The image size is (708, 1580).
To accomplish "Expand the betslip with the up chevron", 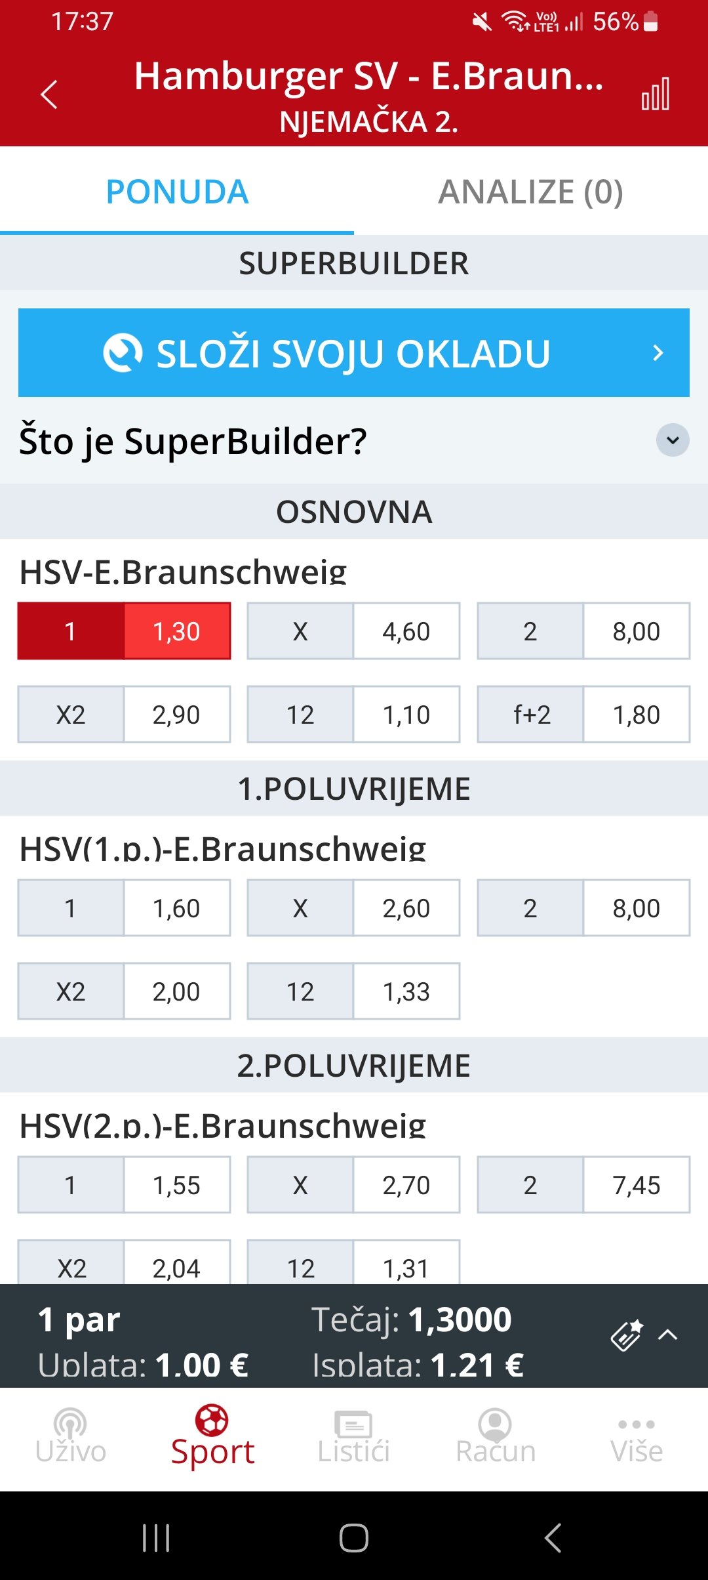I will [667, 1335].
